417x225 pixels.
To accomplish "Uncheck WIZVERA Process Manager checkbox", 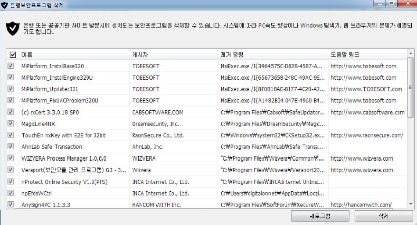I will pos(11,158).
